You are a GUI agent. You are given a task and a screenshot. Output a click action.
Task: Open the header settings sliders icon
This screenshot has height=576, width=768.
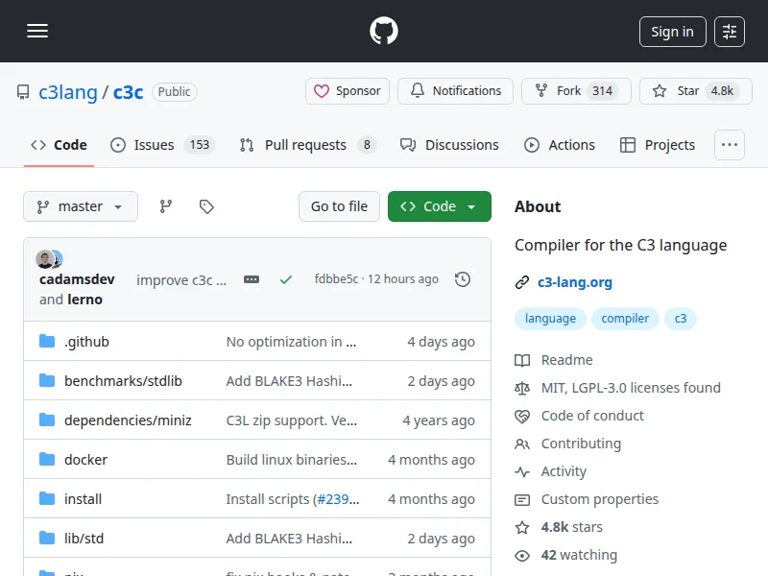pos(730,32)
